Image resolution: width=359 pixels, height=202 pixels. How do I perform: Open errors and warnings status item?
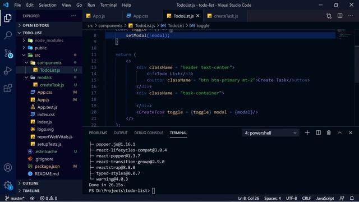click(49, 198)
